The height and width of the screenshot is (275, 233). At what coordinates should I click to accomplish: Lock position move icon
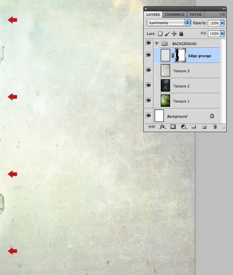click(174, 34)
